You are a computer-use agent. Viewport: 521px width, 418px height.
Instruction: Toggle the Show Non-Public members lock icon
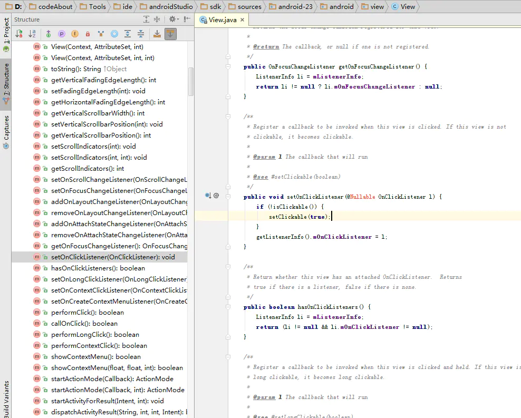(87, 33)
